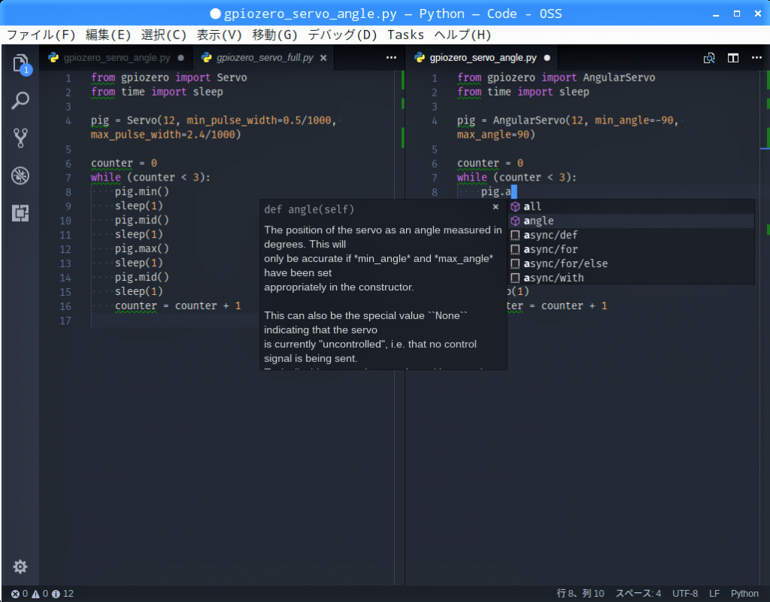The image size is (770, 602).
Task: Click 'counter = 0' in left editor
Action: 124,163
